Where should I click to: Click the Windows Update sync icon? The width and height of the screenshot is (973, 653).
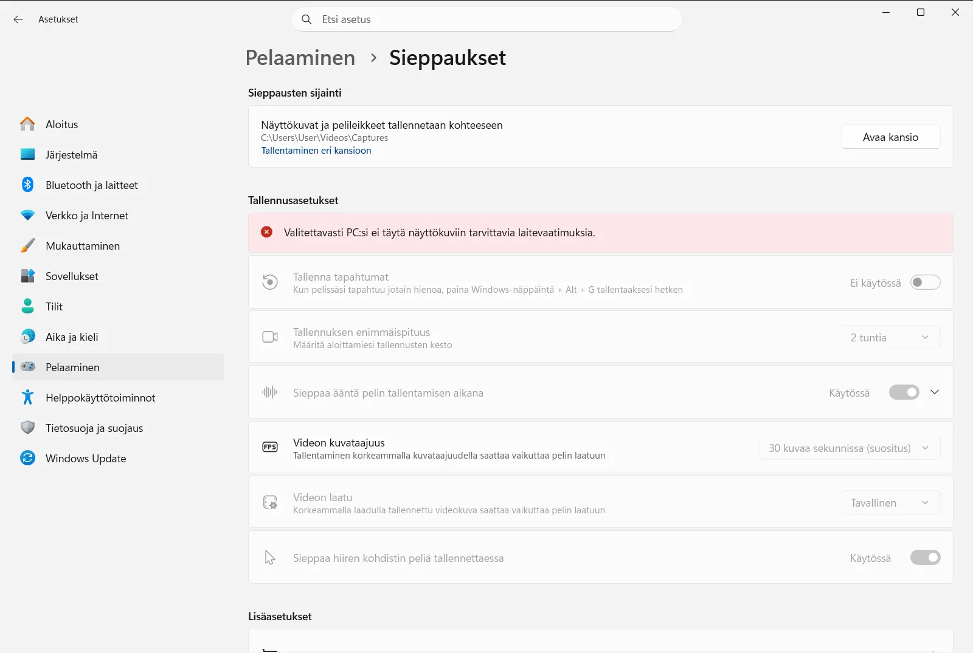pos(27,458)
